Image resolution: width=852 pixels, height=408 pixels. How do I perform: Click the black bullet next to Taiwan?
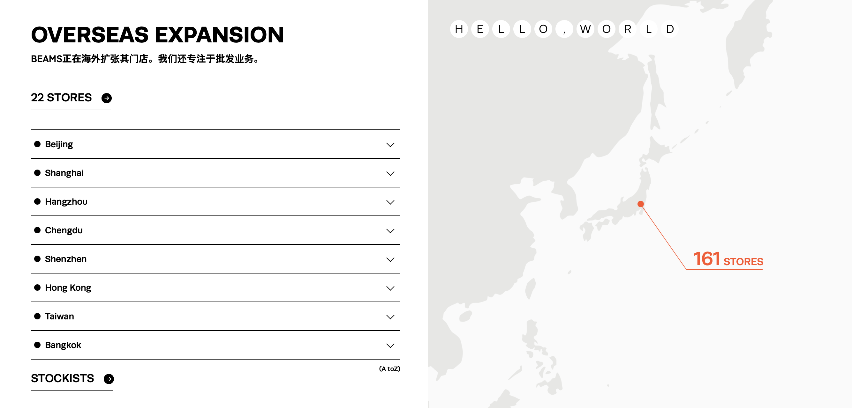pyautogui.click(x=37, y=316)
